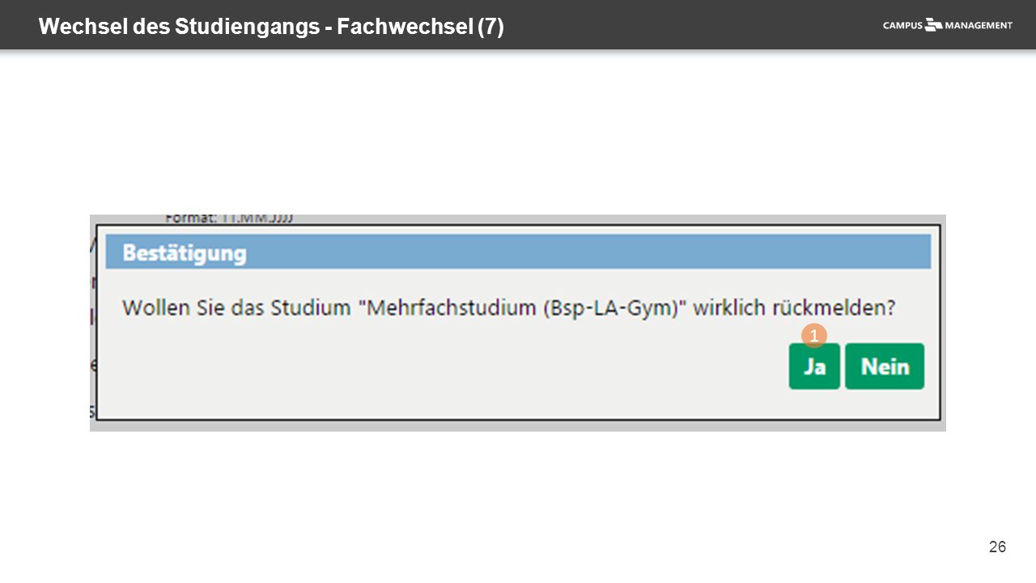
Task: Click the dark header bar beside the title
Action: coord(688,25)
